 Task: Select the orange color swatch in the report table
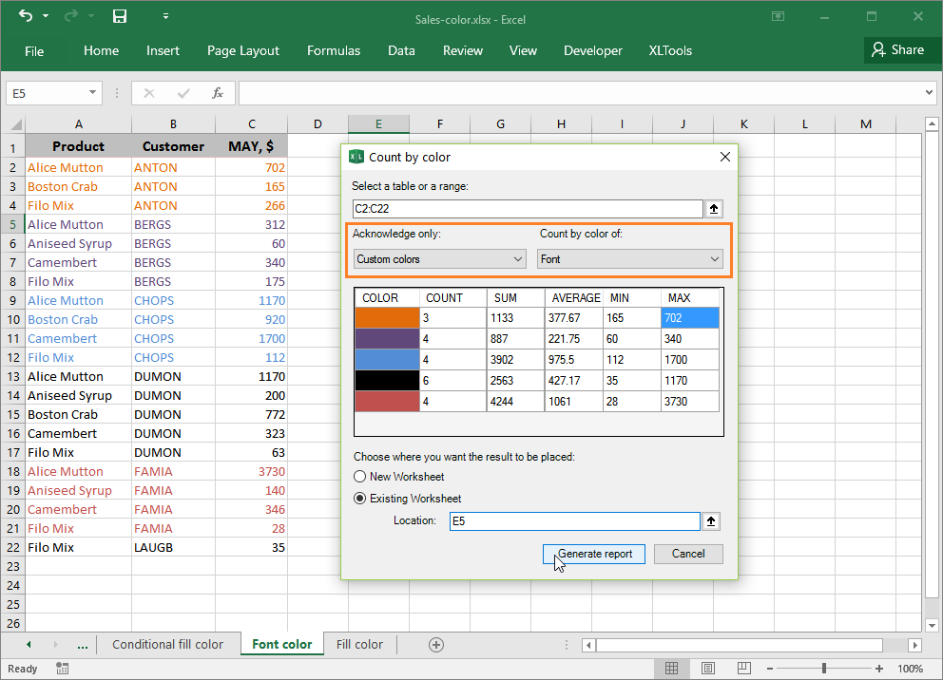point(386,316)
